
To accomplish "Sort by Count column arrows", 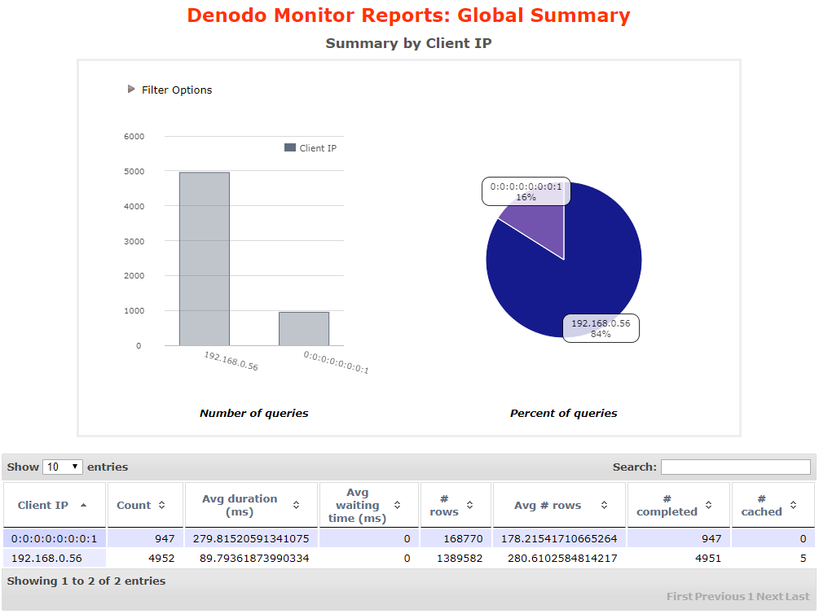I will coord(162,505).
